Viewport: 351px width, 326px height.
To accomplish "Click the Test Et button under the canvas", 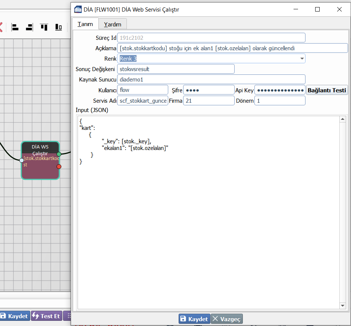I will pos(47,316).
